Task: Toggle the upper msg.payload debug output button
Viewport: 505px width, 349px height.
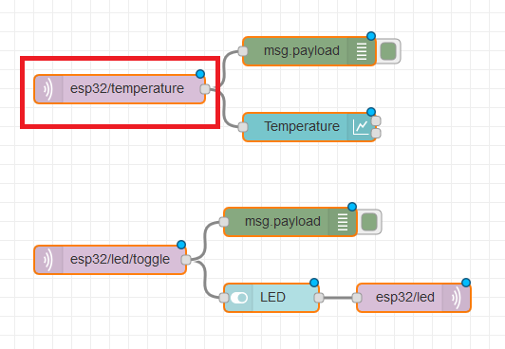Action: [388, 51]
